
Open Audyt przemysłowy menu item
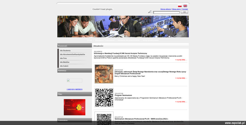coord(150,40)
